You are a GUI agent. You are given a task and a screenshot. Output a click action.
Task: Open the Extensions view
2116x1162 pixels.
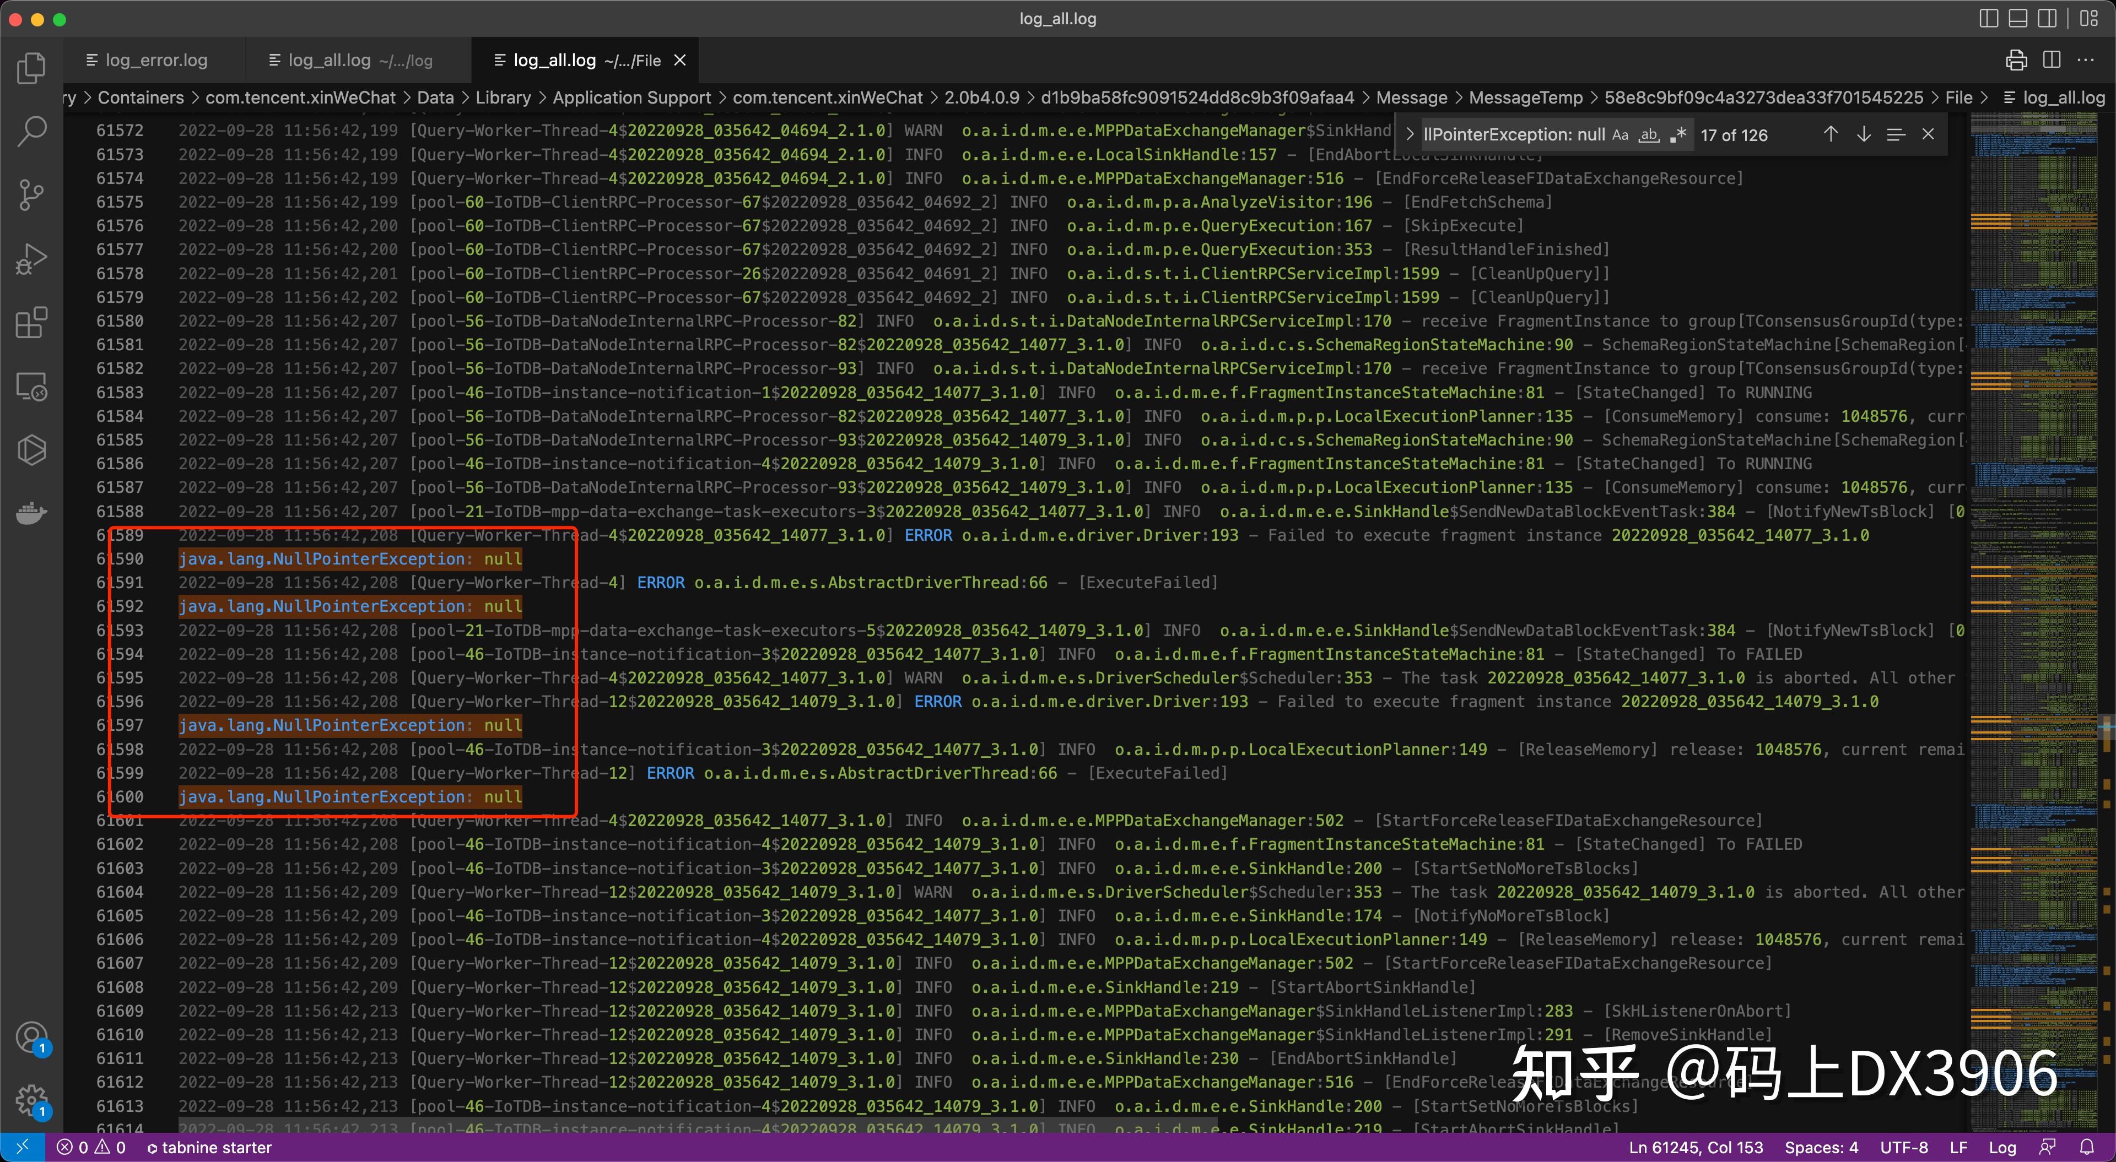pyautogui.click(x=31, y=323)
